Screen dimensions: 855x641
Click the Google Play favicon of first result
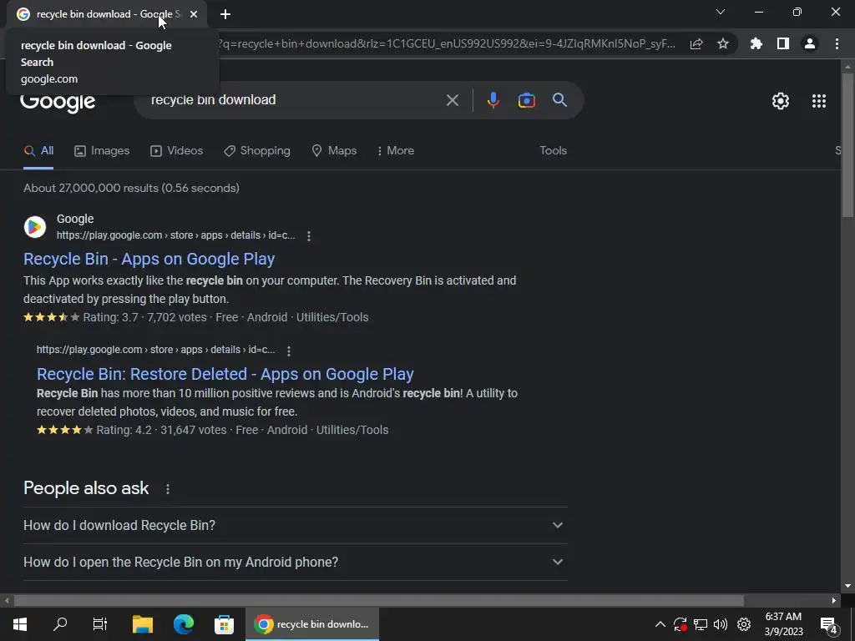(x=35, y=227)
